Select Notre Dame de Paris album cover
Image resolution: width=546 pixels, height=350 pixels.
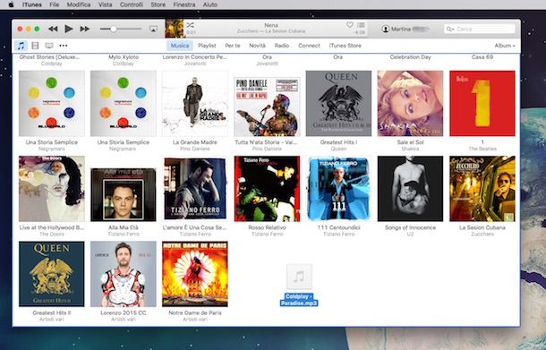(x=195, y=274)
